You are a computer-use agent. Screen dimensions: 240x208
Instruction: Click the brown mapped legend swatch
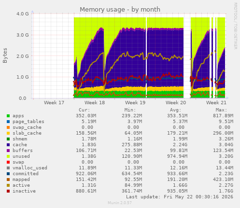click(x=8, y=180)
